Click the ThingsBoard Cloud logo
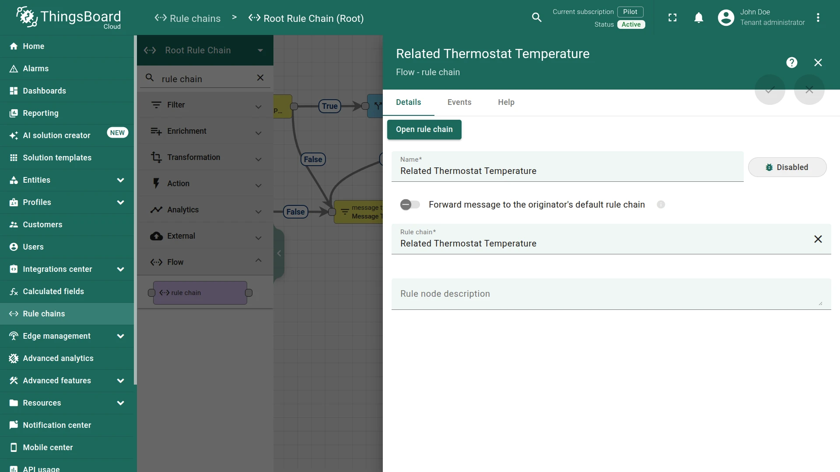The height and width of the screenshot is (472, 840). [x=69, y=17]
